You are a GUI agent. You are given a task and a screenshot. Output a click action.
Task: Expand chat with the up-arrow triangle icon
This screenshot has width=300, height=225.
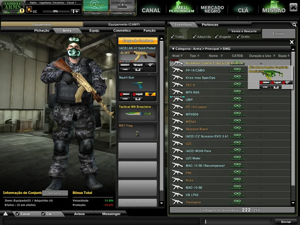[x=6, y=214]
